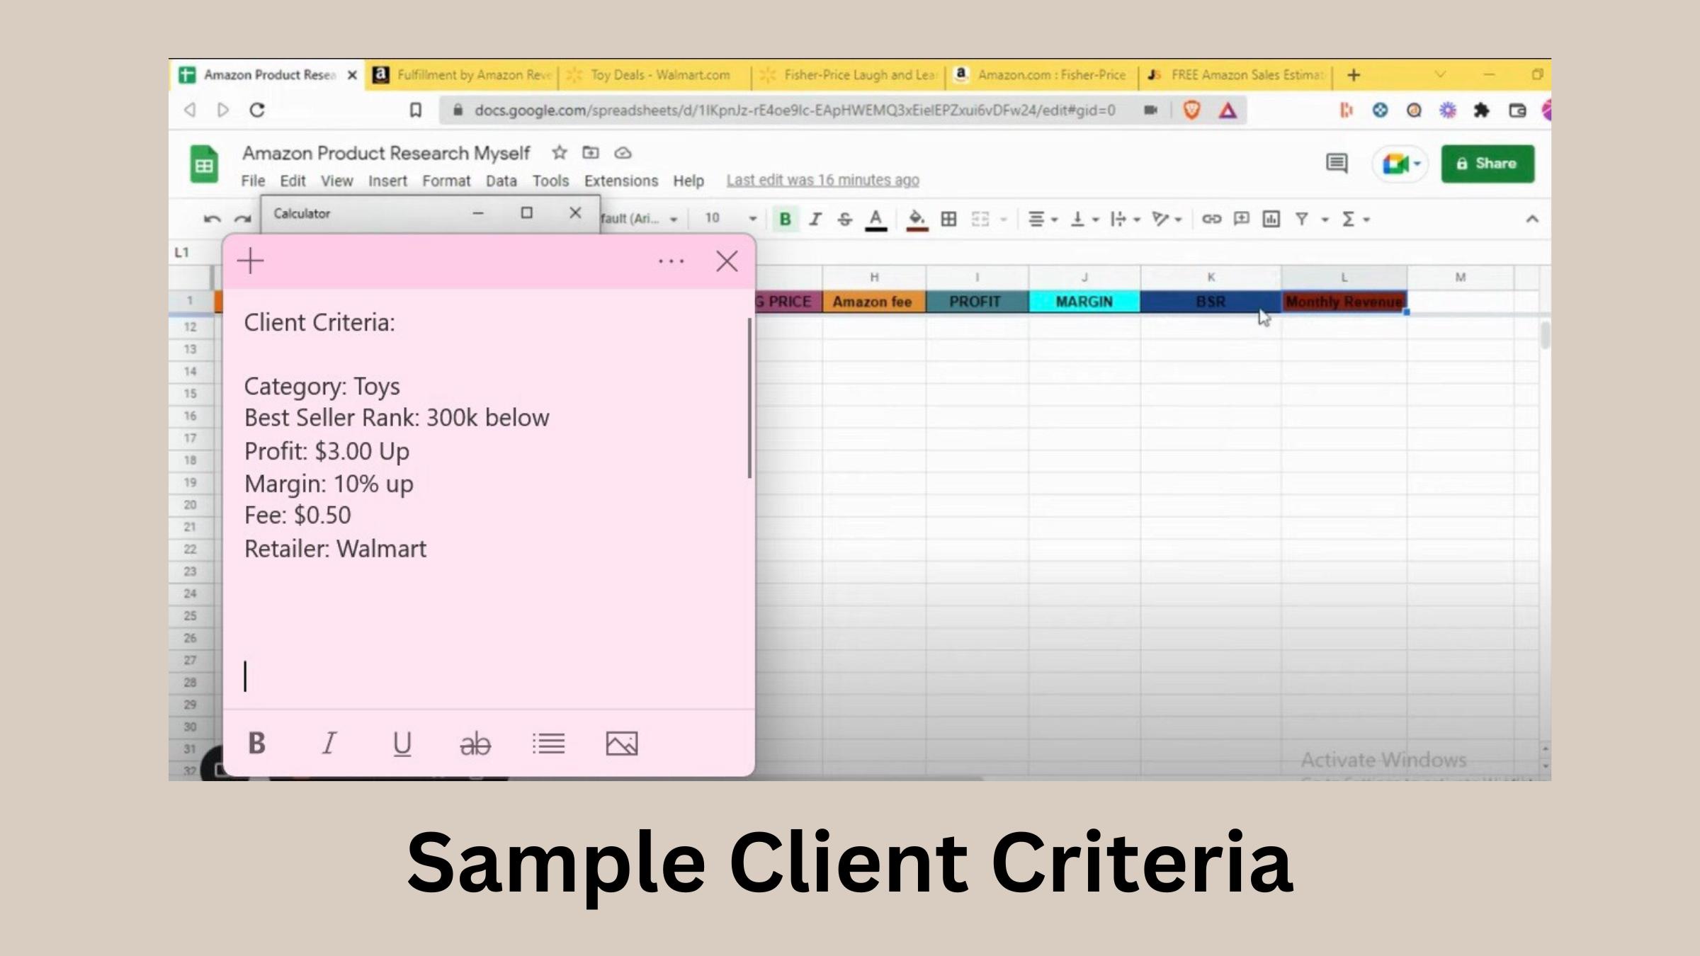Click the Brave Shields lion icon
The image size is (1700, 956).
click(x=1192, y=110)
